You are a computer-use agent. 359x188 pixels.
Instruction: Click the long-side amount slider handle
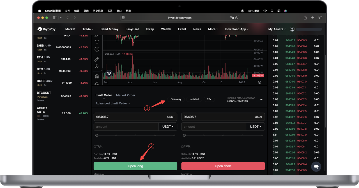97,135
